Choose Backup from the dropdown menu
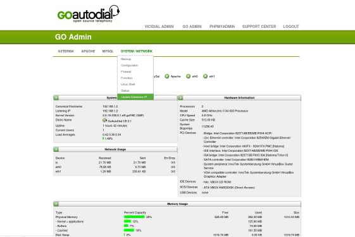 (135, 59)
